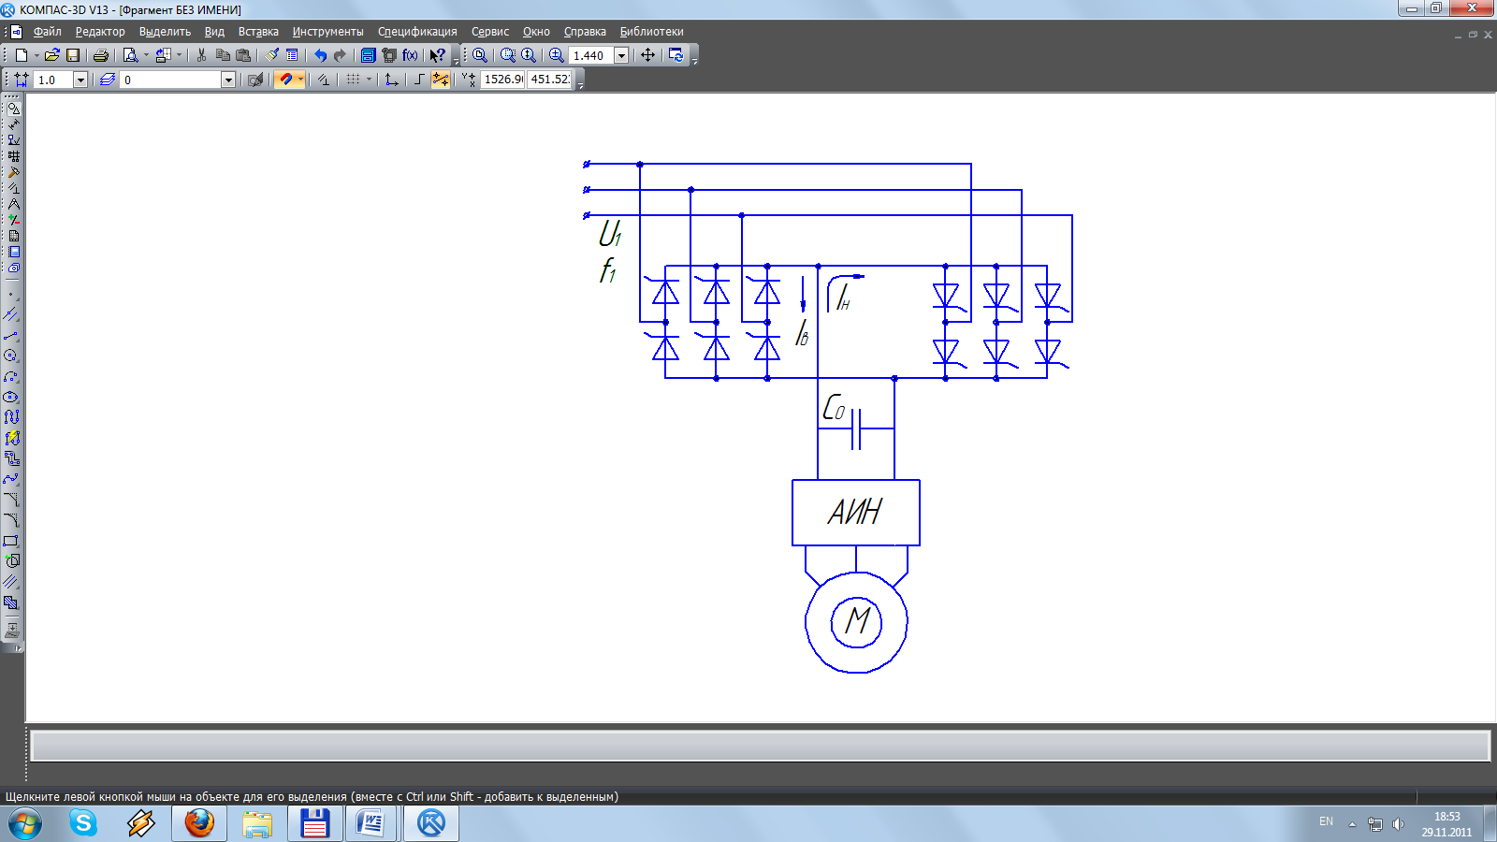Click the X coordinate field 1526.9
The width and height of the screenshot is (1497, 842).
click(503, 80)
